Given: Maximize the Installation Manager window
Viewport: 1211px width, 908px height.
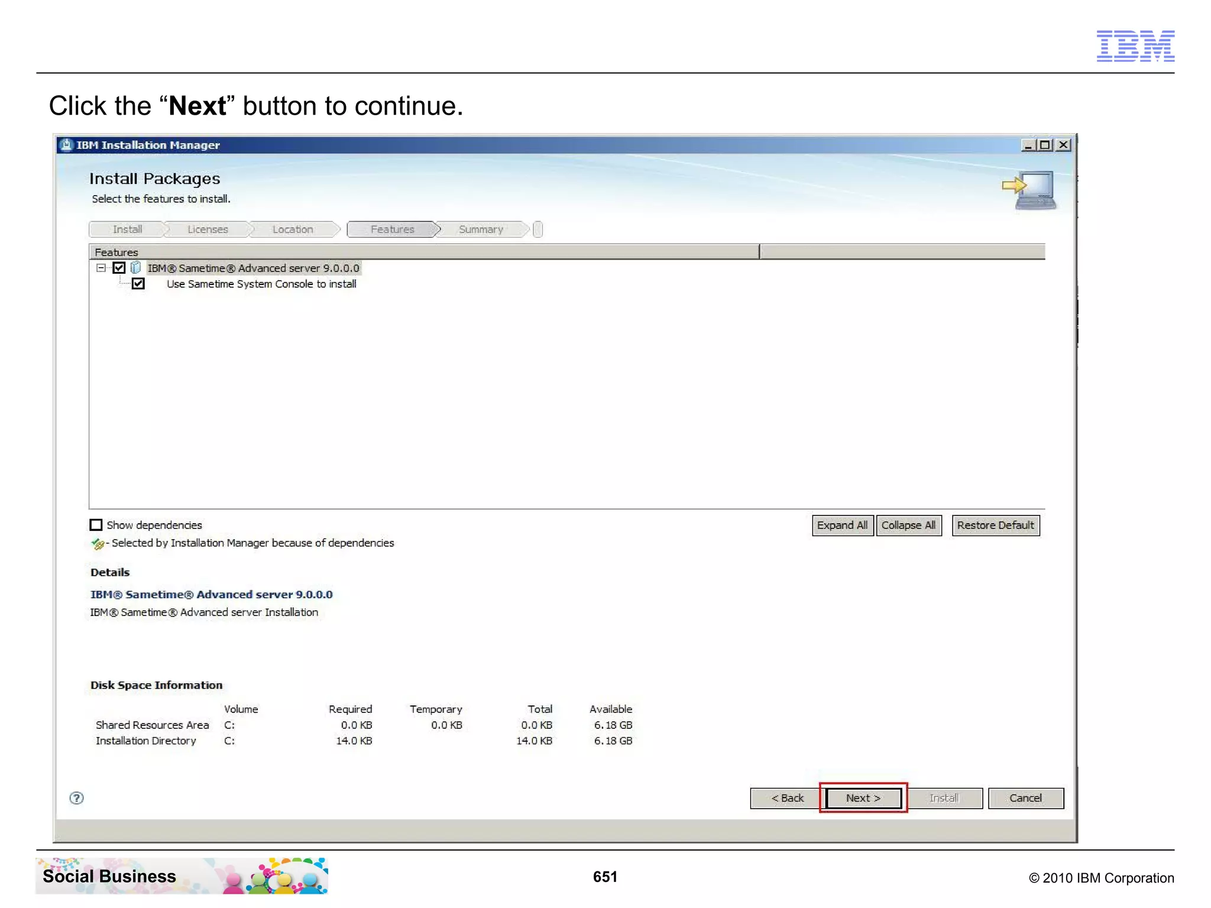Looking at the screenshot, I should pyautogui.click(x=1045, y=145).
